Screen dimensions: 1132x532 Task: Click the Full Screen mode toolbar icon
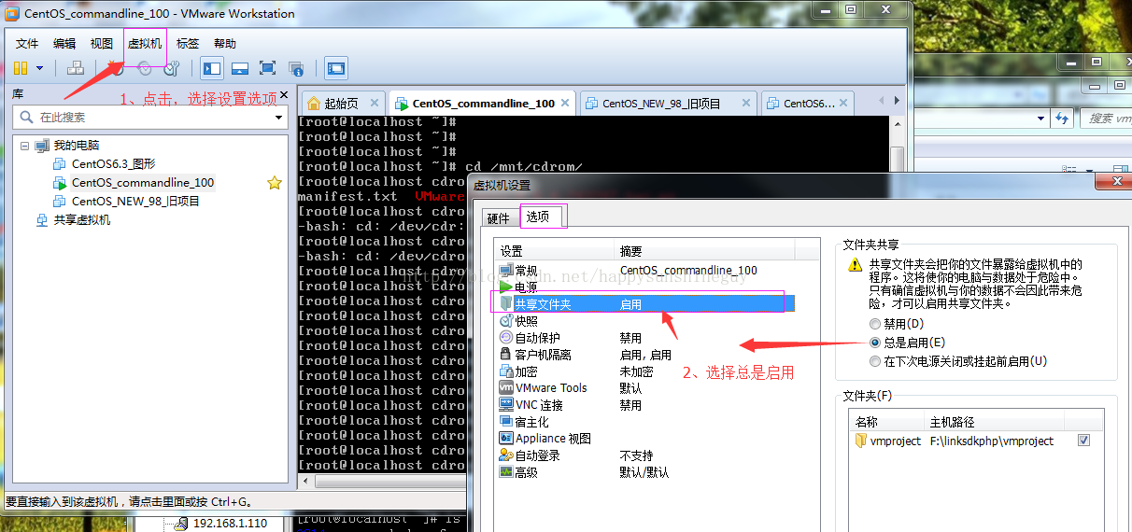268,68
